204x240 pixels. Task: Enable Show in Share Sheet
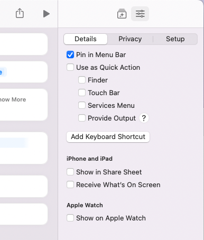70,172
